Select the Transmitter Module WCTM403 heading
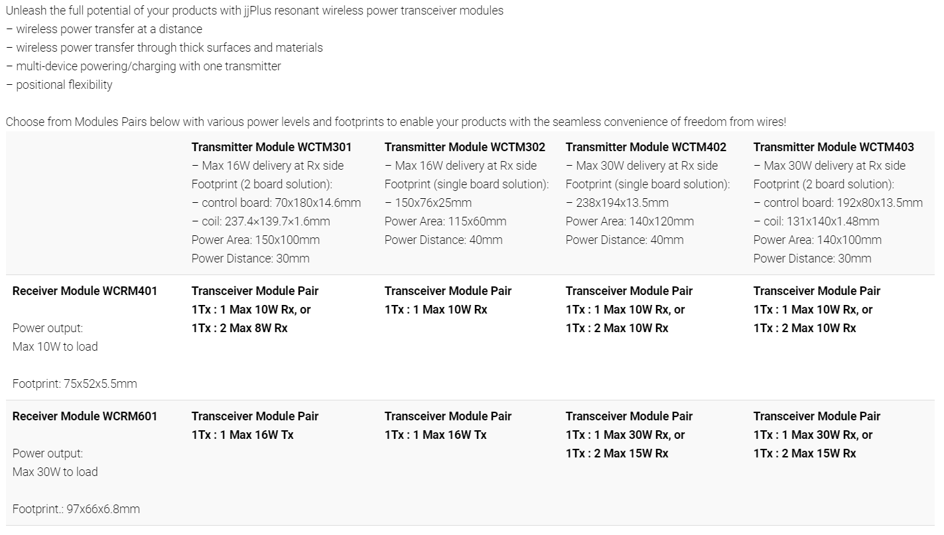Screen dimensions: 944x535 point(833,147)
